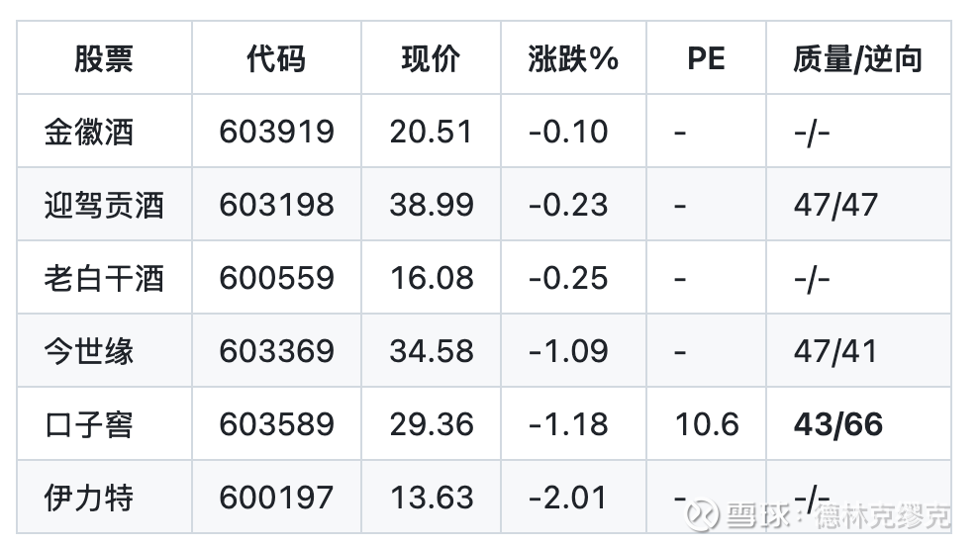980x546 pixels.
Task: Click the 涨跌% column header
Action: coord(573,58)
